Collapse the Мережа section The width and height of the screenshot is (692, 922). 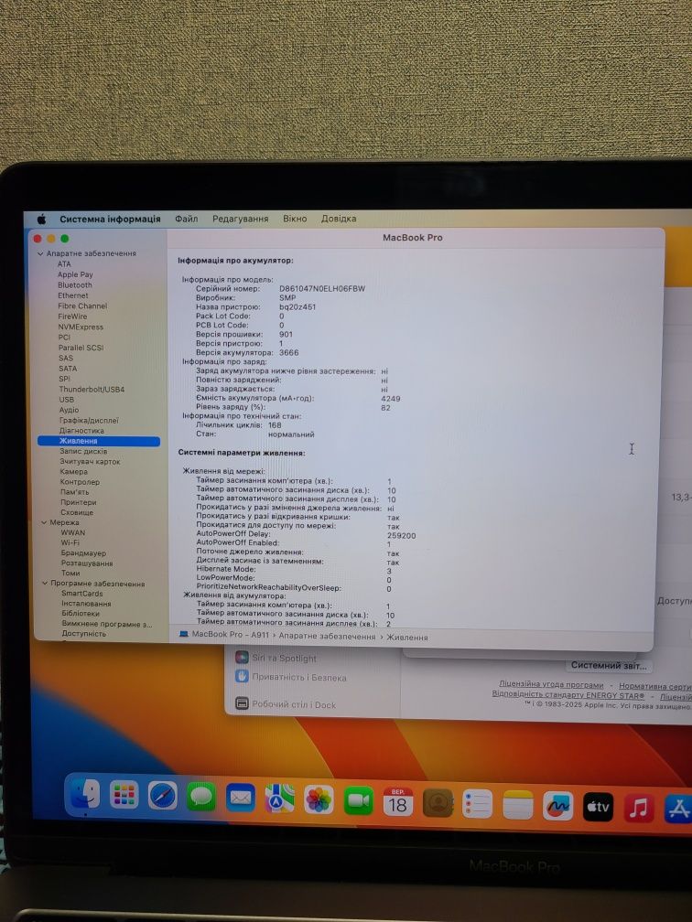tap(44, 522)
